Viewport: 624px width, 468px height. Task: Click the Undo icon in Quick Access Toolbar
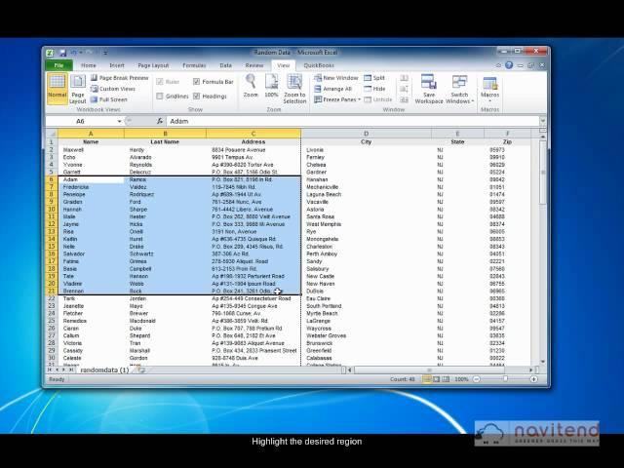(x=74, y=53)
